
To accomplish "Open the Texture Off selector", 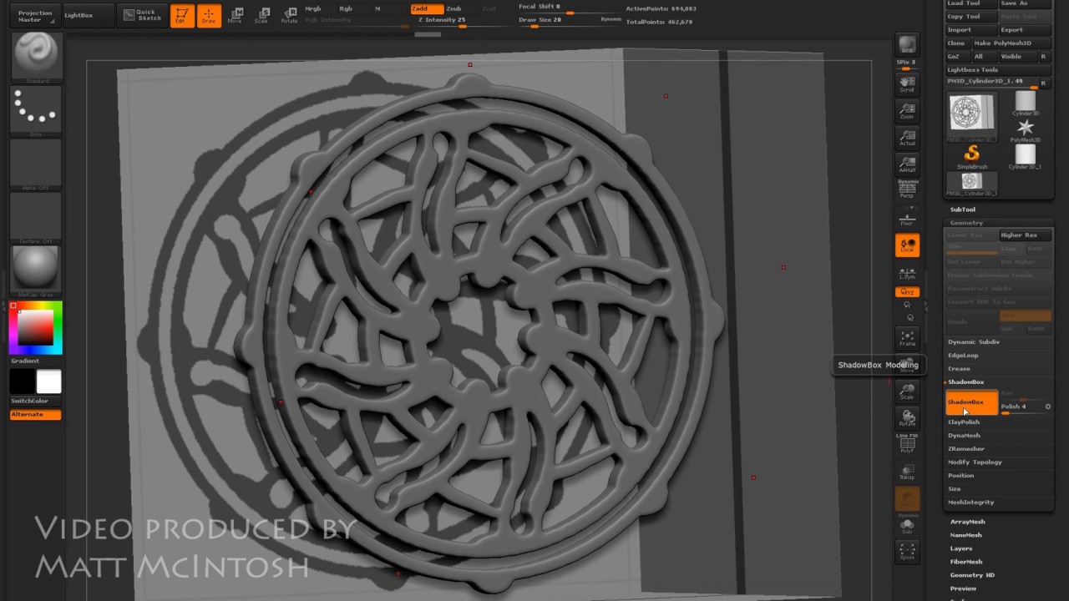I will pos(35,219).
